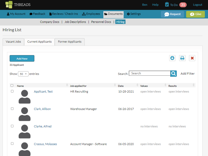The width and height of the screenshot is (208, 156).
Task: Toggle the select-all header checkbox
Action: pyautogui.click(x=12, y=86)
